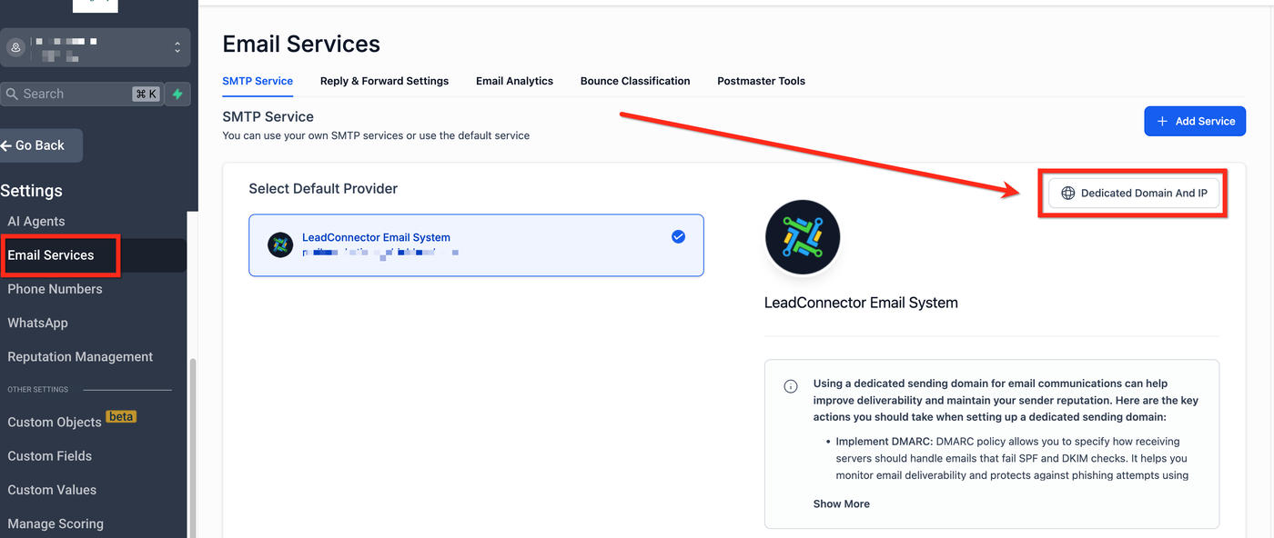This screenshot has height=538, width=1274.
Task: Toggle the LeadConnector default provider checkmark
Action: (x=678, y=236)
